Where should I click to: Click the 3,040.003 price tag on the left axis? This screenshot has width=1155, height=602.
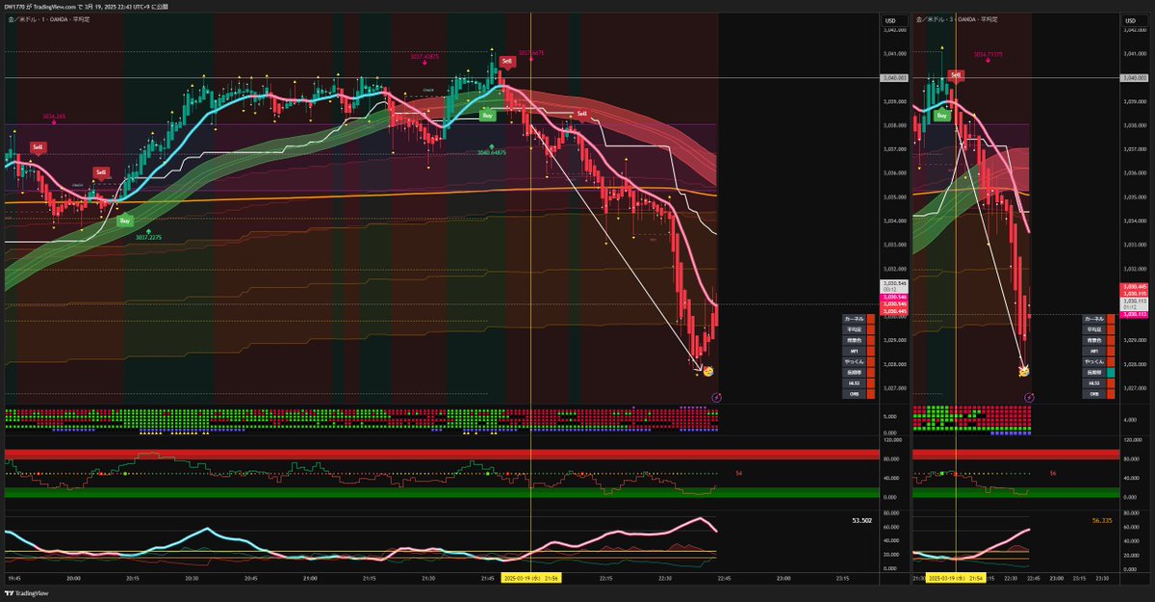[x=894, y=77]
